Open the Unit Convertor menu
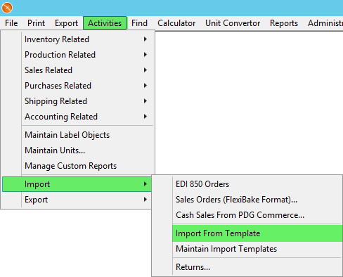The width and height of the screenshot is (343, 277). pyautogui.click(x=233, y=23)
